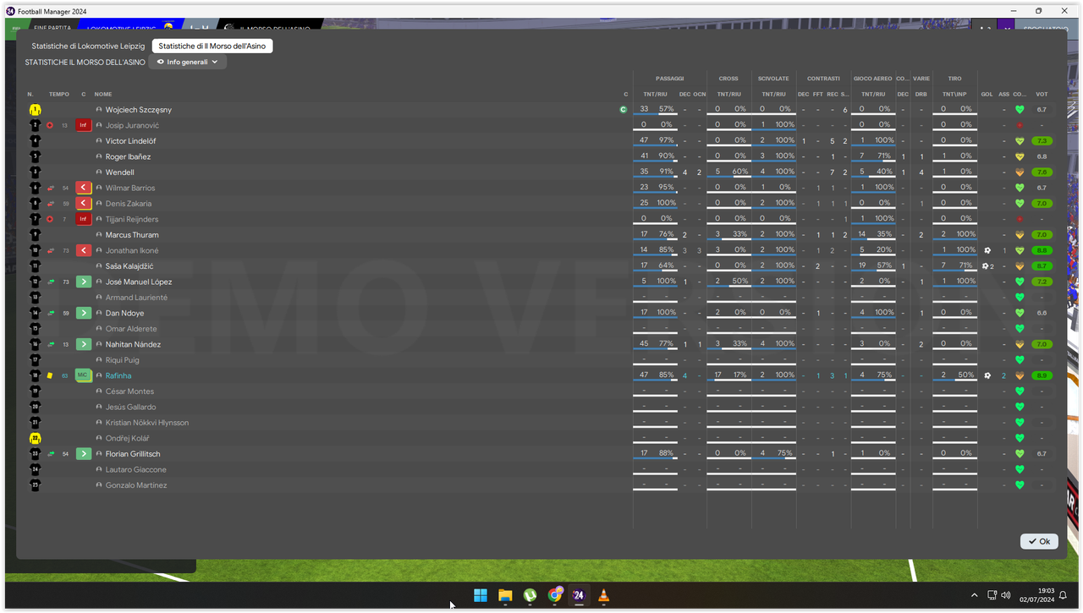The height and width of the screenshot is (613, 1083).
Task: Click the 8.8 rating badge for Jonathan Ikoné
Action: pyautogui.click(x=1042, y=250)
